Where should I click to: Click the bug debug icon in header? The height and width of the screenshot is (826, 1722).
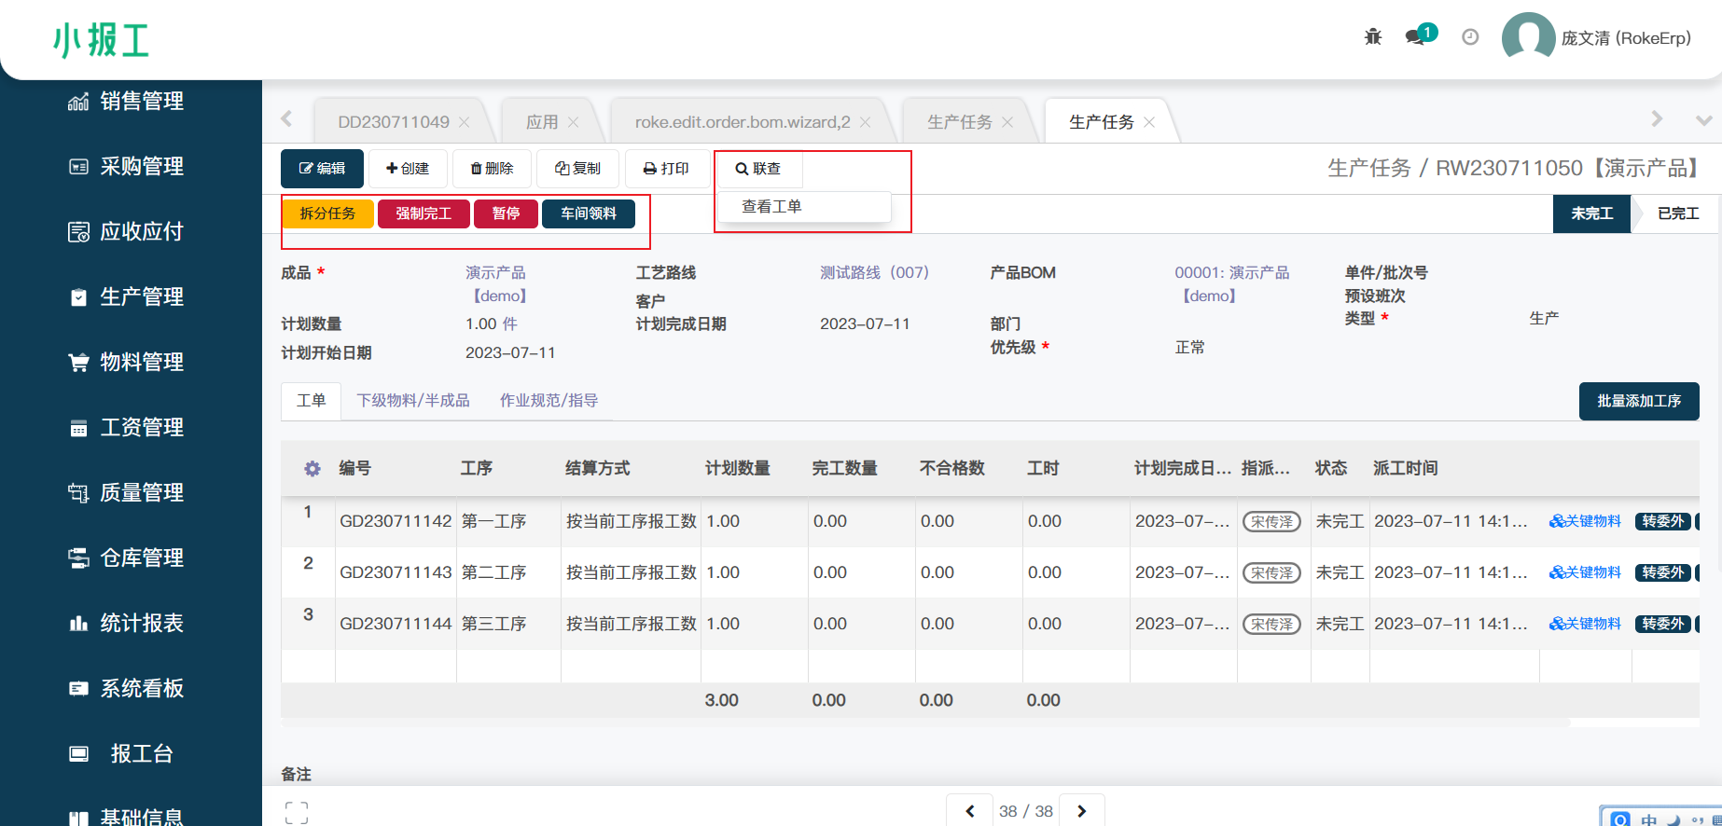click(x=1373, y=37)
